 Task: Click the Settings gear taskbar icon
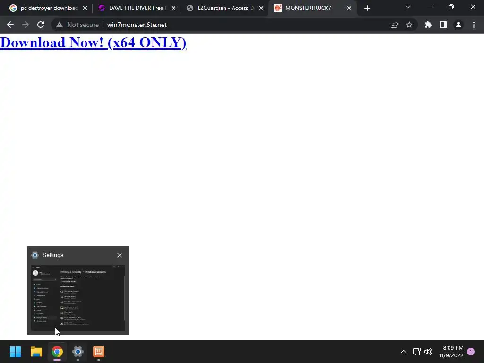[x=78, y=352]
